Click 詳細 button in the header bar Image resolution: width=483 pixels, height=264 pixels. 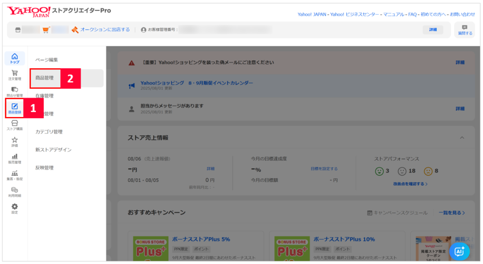[433, 30]
